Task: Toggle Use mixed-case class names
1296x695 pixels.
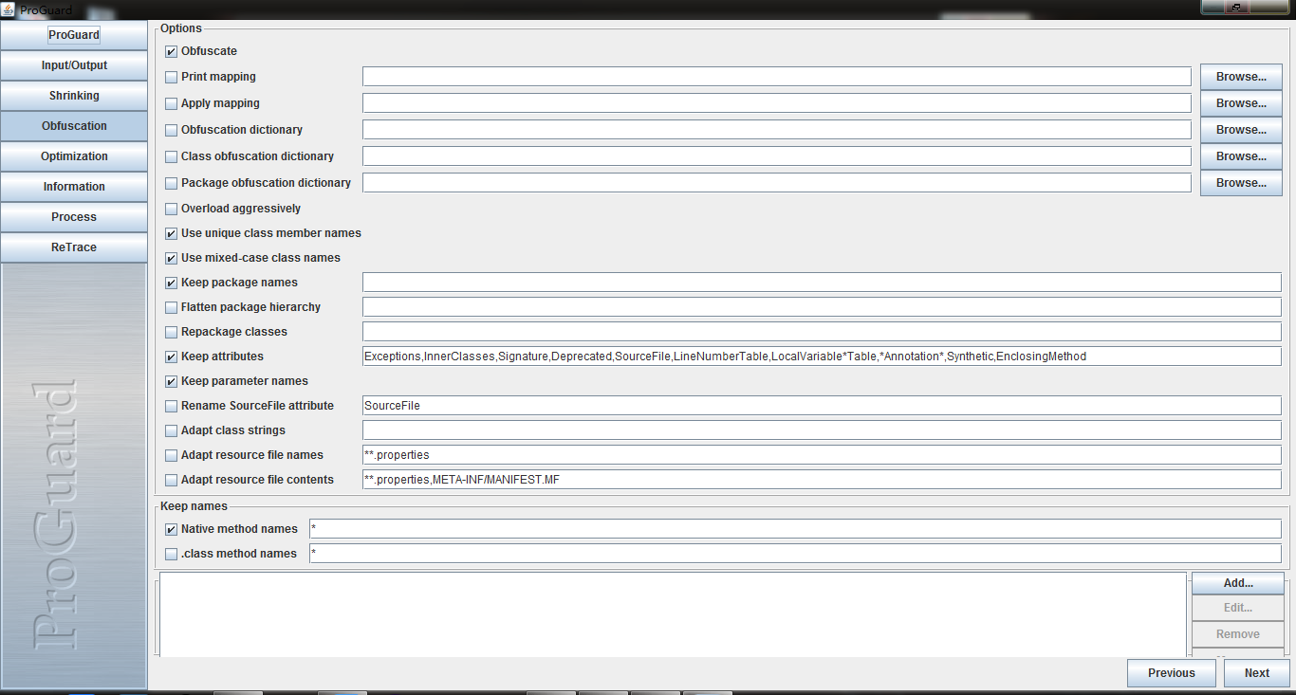Action: (172, 258)
